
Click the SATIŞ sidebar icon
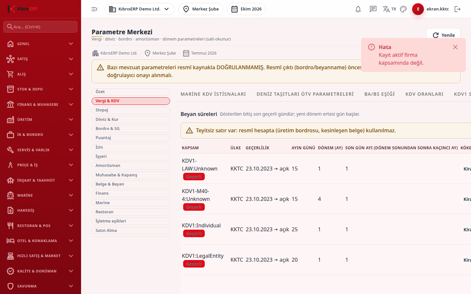pos(10,59)
